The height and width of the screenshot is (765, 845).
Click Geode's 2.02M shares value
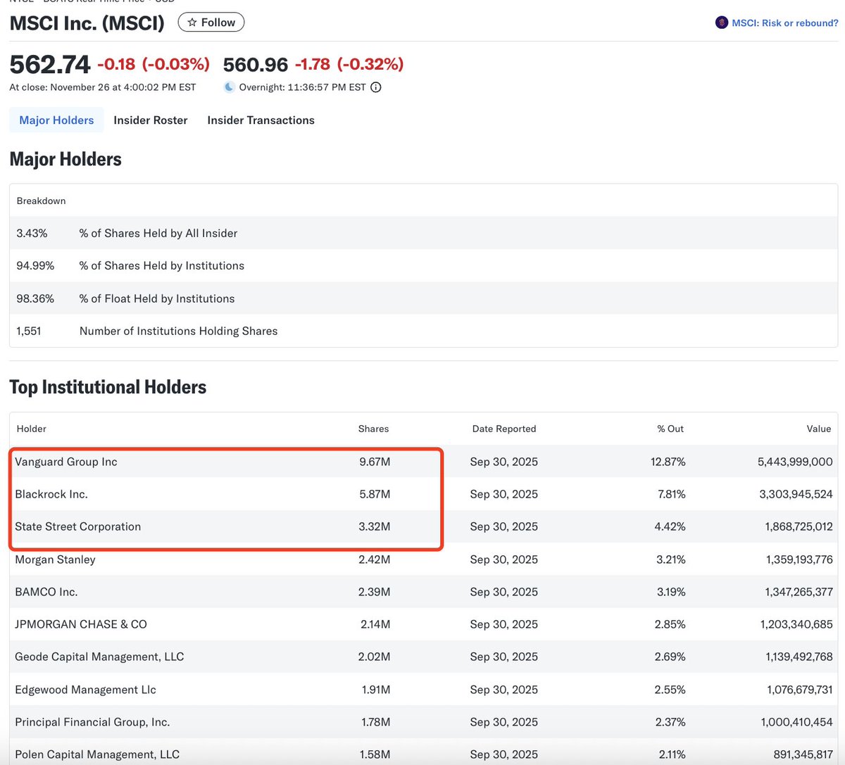pos(375,657)
